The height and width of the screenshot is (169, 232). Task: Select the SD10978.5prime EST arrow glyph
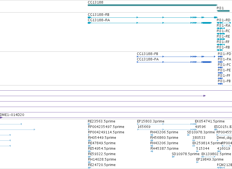[x=173, y=157]
